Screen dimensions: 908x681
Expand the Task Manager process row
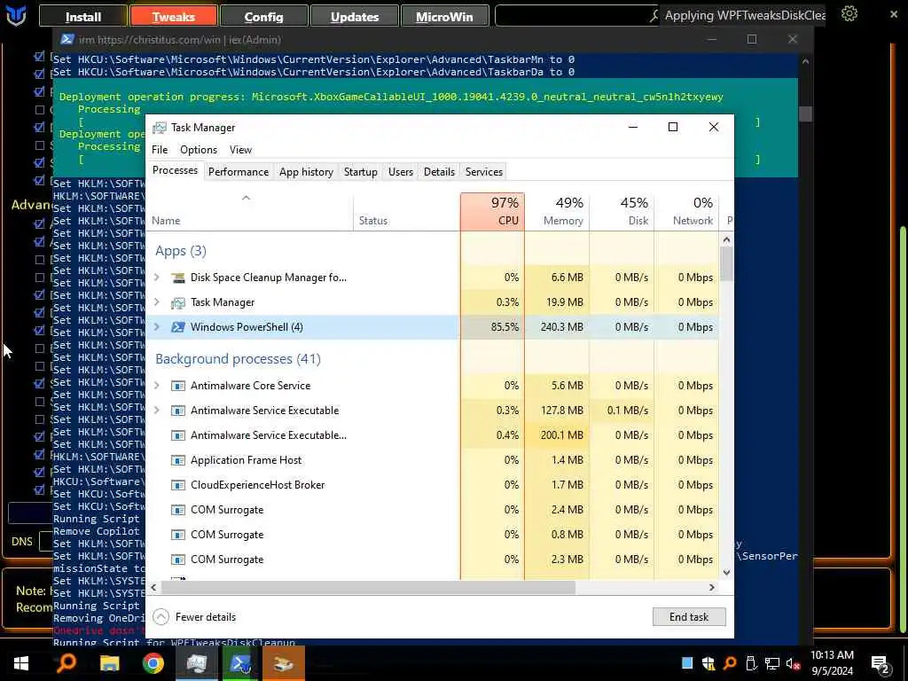tap(156, 302)
